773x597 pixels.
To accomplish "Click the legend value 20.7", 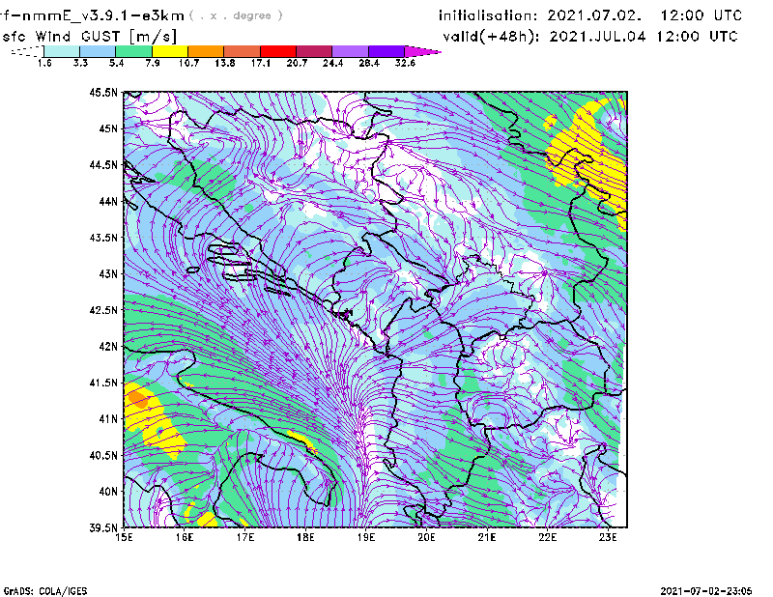I will tap(297, 63).
